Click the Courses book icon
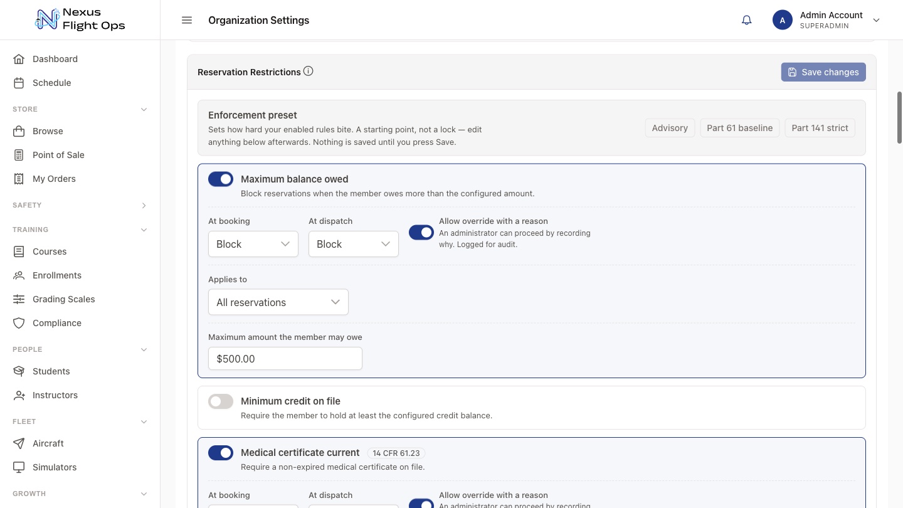The height and width of the screenshot is (508, 903). (19, 251)
